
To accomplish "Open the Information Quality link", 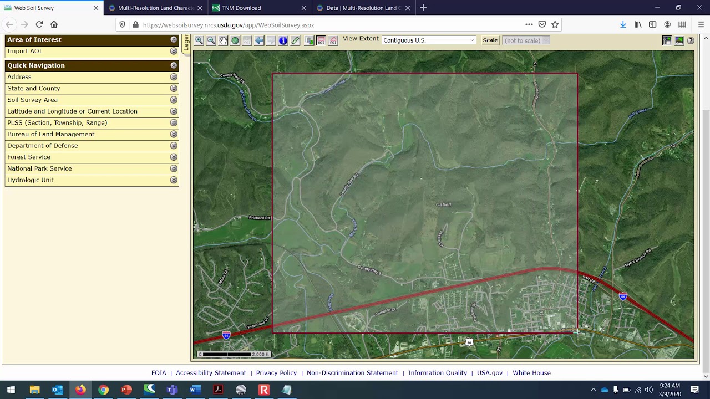I will tap(438, 373).
